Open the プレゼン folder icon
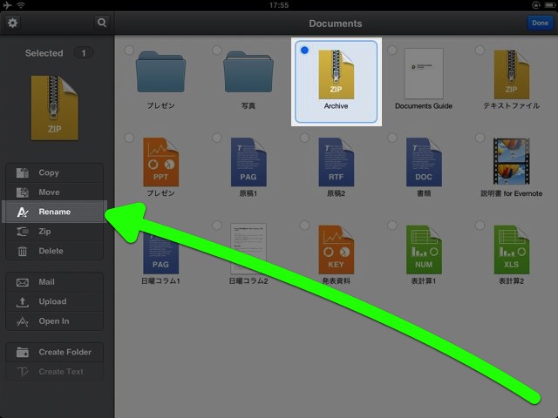Screen dimensions: 558x418 [x=160, y=71]
